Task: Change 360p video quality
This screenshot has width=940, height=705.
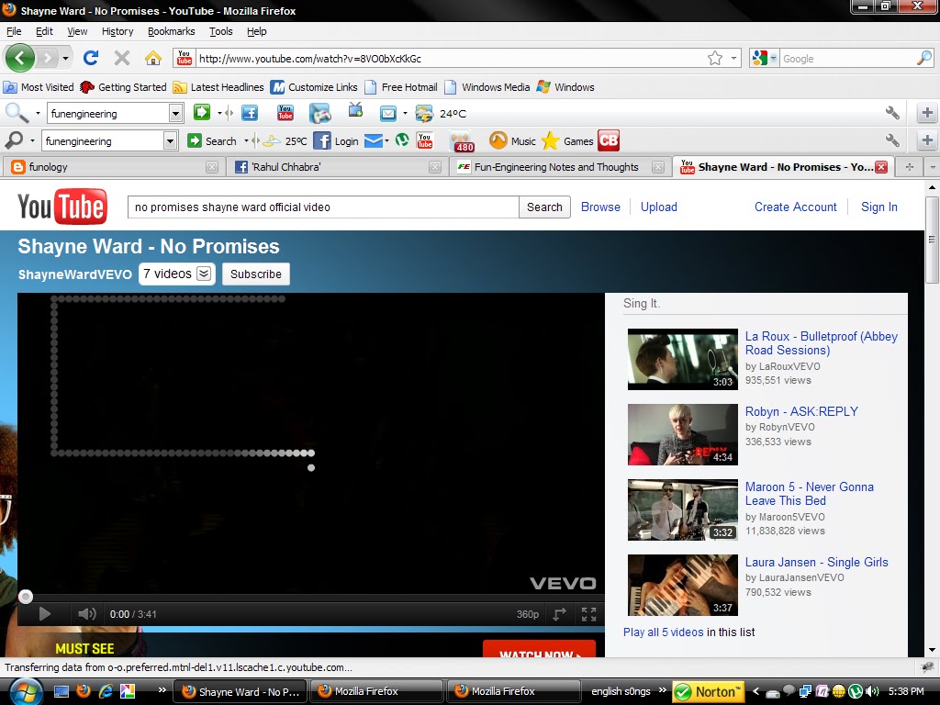Action: coord(528,614)
